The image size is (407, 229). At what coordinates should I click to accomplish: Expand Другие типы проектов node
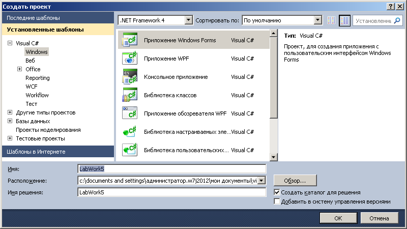10,112
